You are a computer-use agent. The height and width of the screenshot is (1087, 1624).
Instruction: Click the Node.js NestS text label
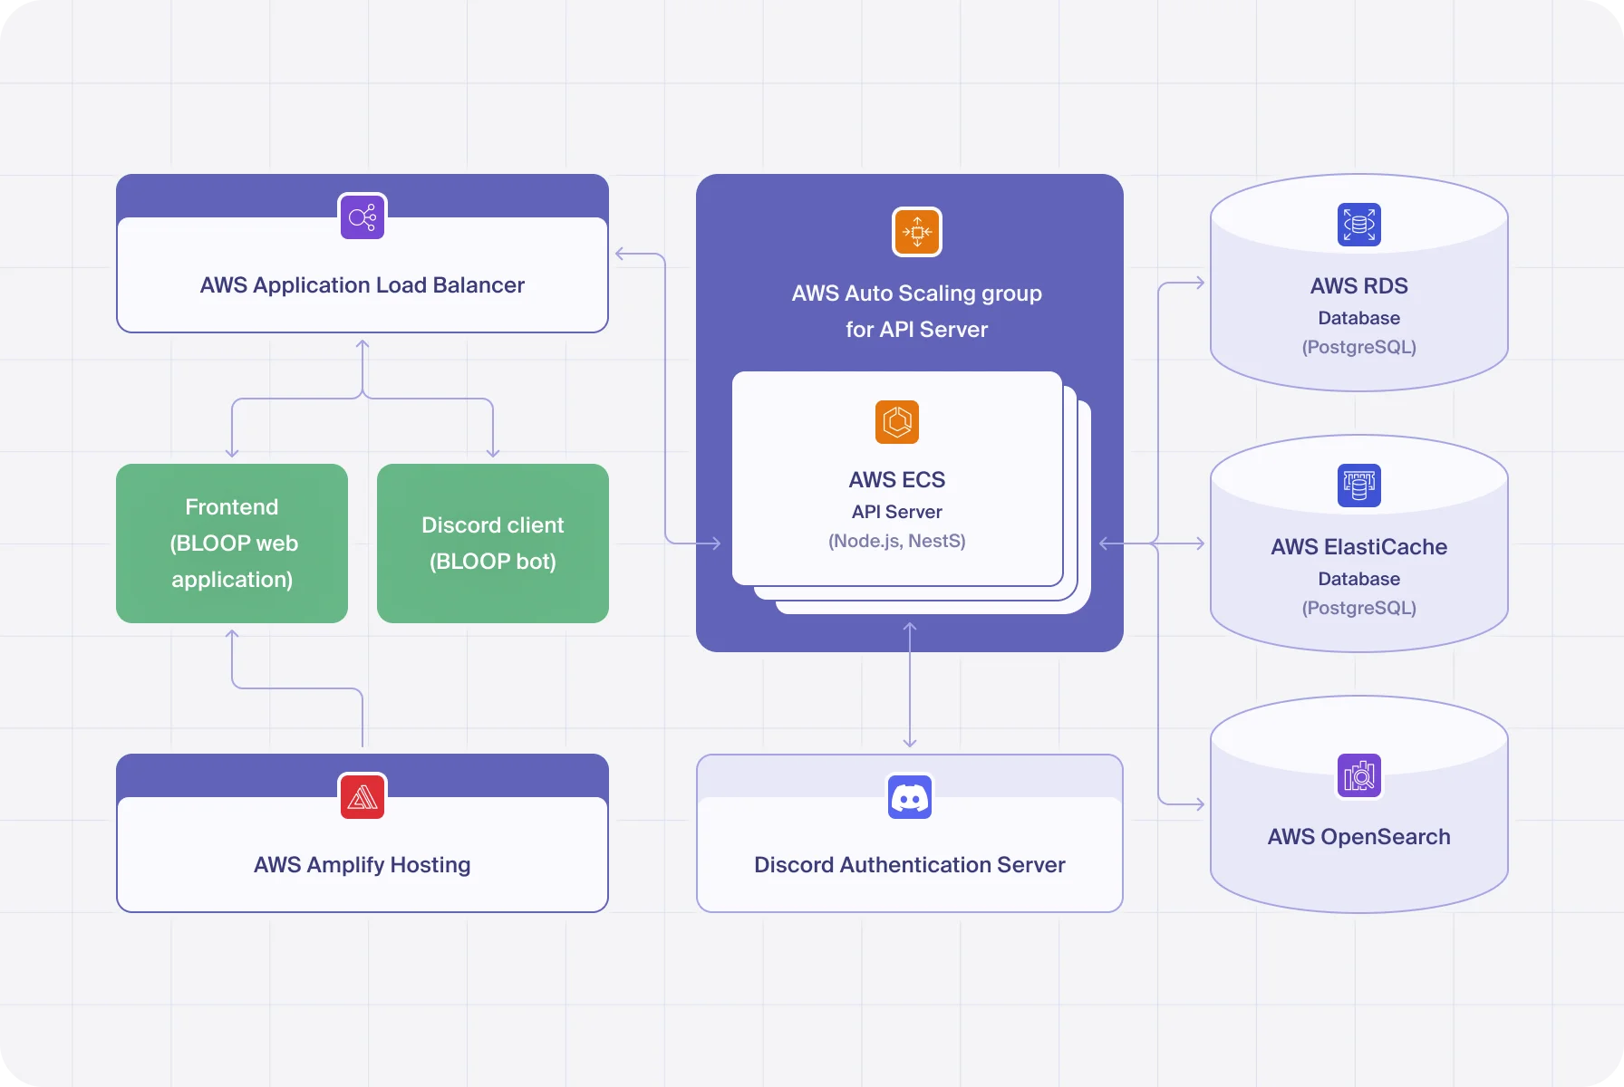[x=896, y=541]
